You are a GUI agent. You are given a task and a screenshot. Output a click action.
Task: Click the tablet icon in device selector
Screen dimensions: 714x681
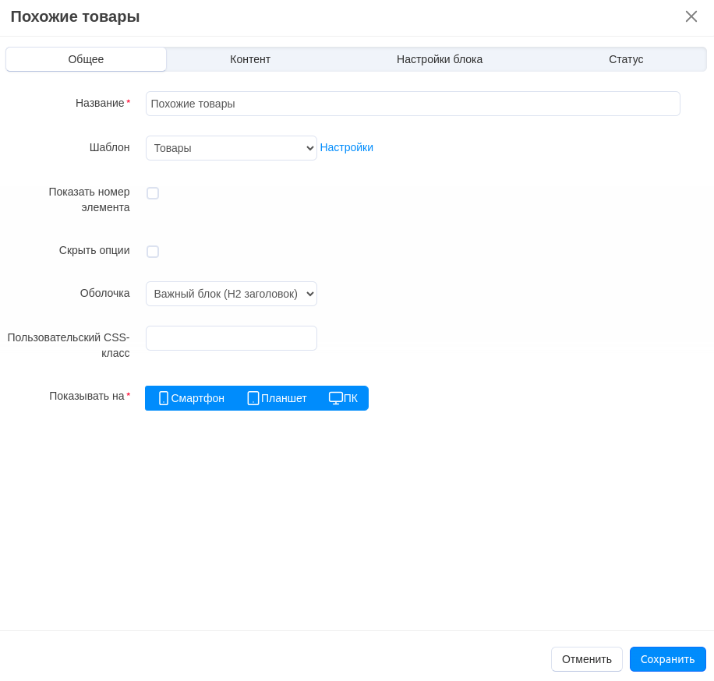click(253, 398)
